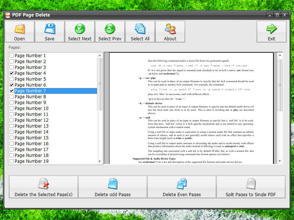Select 'Page Number 19' list text
294x220 pixels.
32,161
